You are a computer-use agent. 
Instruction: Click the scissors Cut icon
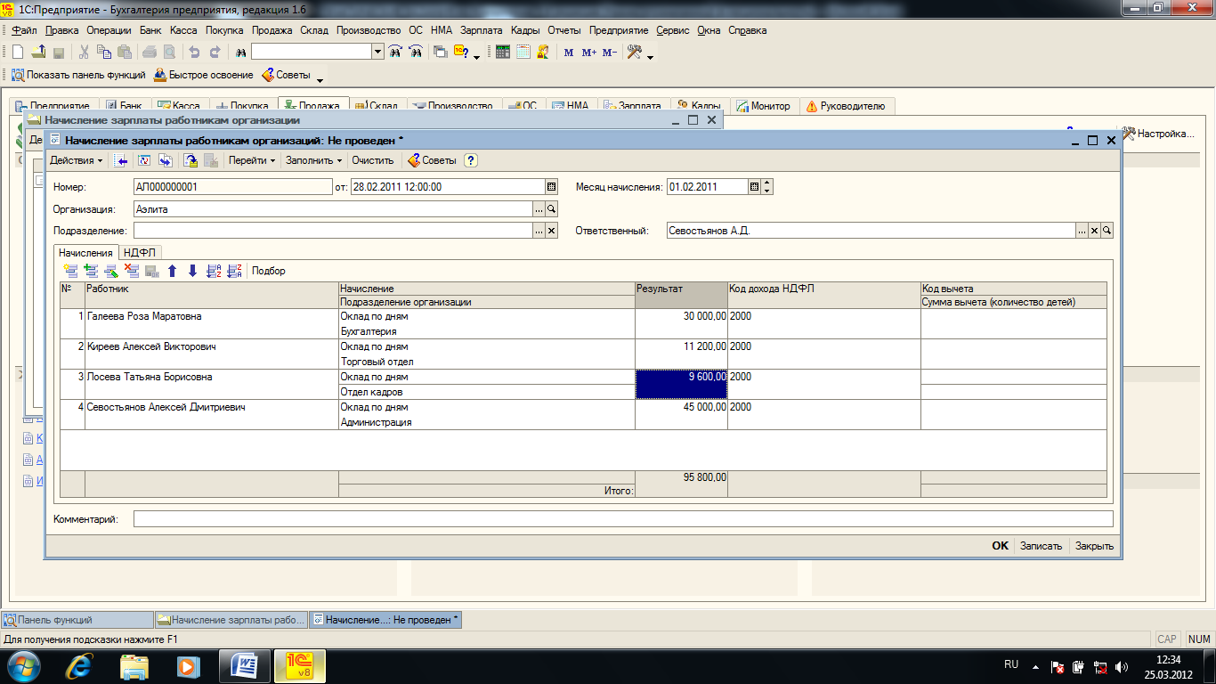[x=84, y=52]
